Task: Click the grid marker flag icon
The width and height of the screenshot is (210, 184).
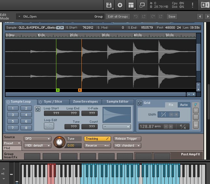Action: point(196,105)
